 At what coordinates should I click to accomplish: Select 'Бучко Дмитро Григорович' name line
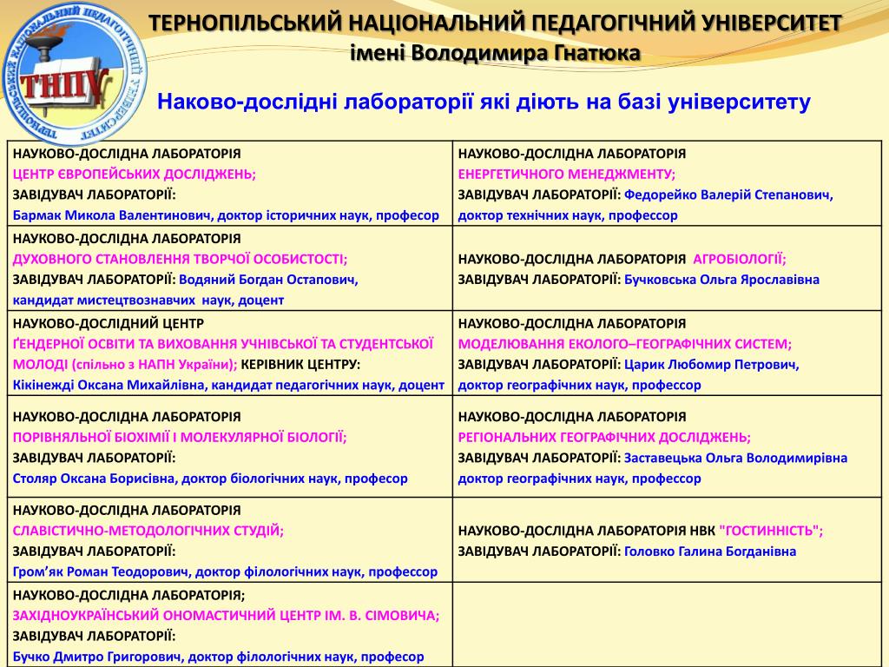[x=97, y=657]
